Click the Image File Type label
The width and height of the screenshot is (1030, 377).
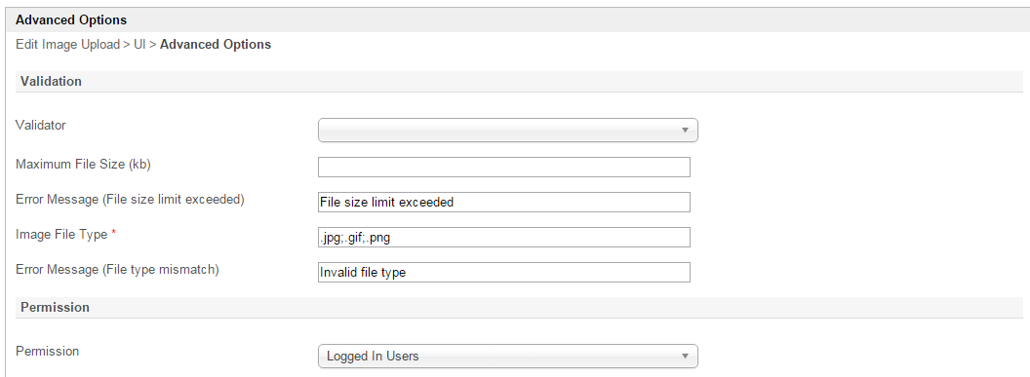61,235
